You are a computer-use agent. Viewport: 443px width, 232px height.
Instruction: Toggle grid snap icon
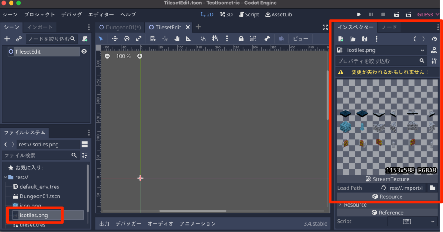(x=215, y=39)
